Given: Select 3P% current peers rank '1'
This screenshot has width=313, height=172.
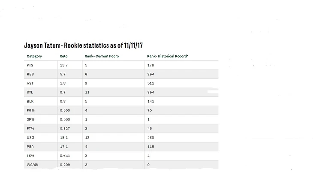Looking at the screenshot, I should [86, 120].
